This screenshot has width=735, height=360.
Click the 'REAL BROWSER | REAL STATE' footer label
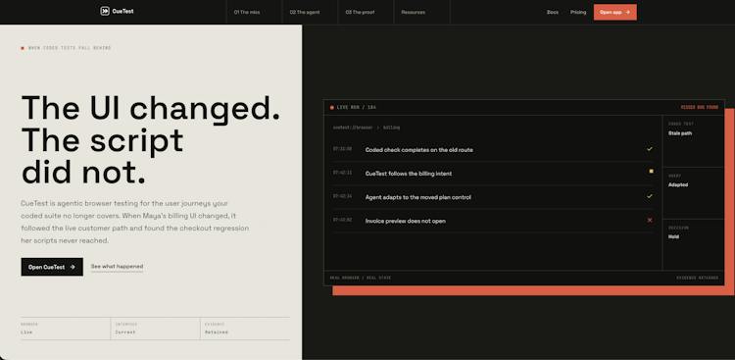[361, 278]
